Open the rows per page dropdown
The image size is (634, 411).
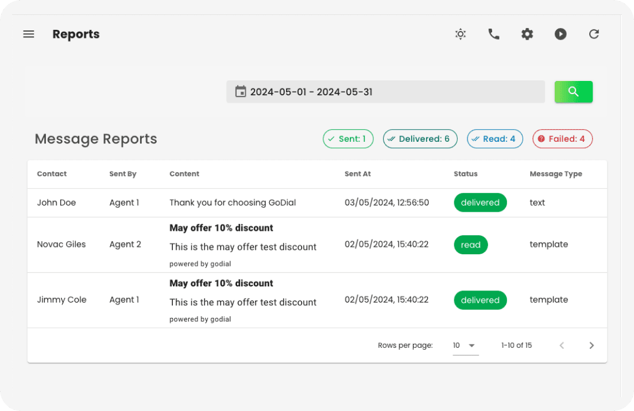465,345
